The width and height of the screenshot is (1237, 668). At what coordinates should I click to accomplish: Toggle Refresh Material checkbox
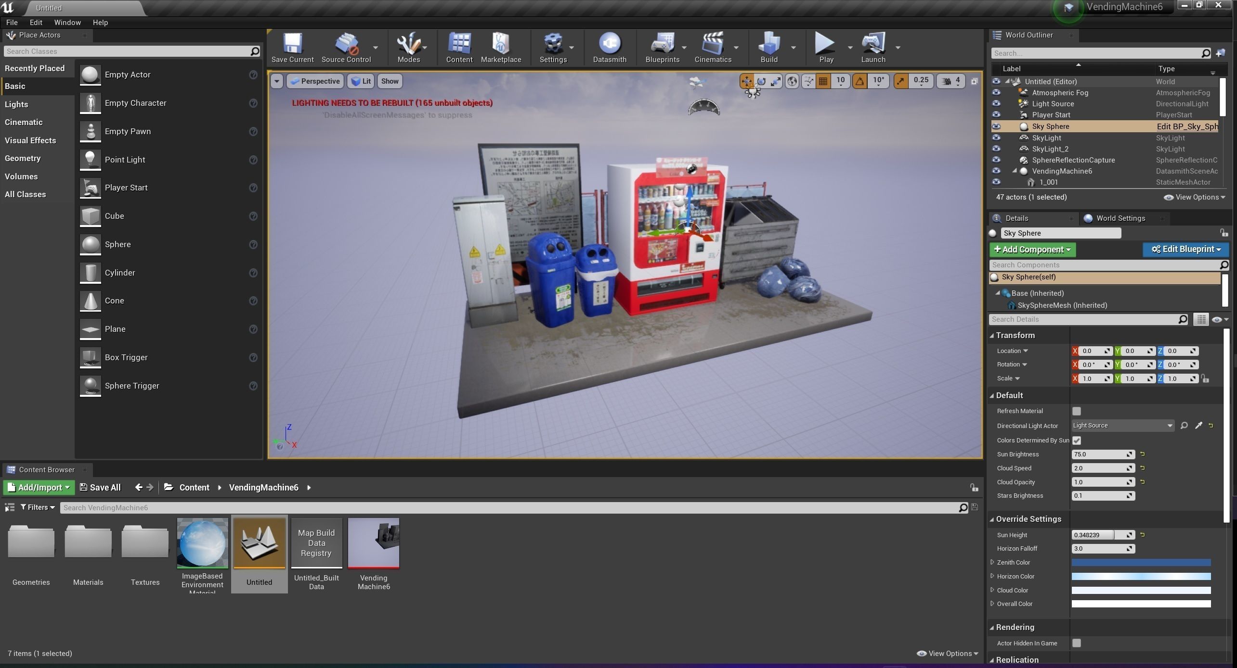click(x=1077, y=411)
